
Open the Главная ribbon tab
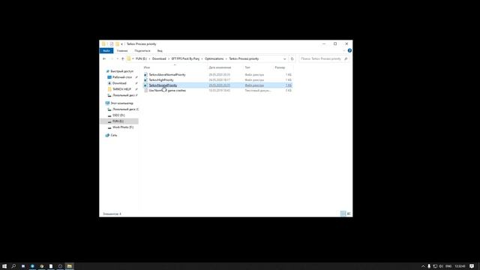click(x=122, y=51)
